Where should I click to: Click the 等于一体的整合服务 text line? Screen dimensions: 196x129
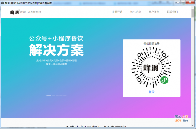click(57, 64)
